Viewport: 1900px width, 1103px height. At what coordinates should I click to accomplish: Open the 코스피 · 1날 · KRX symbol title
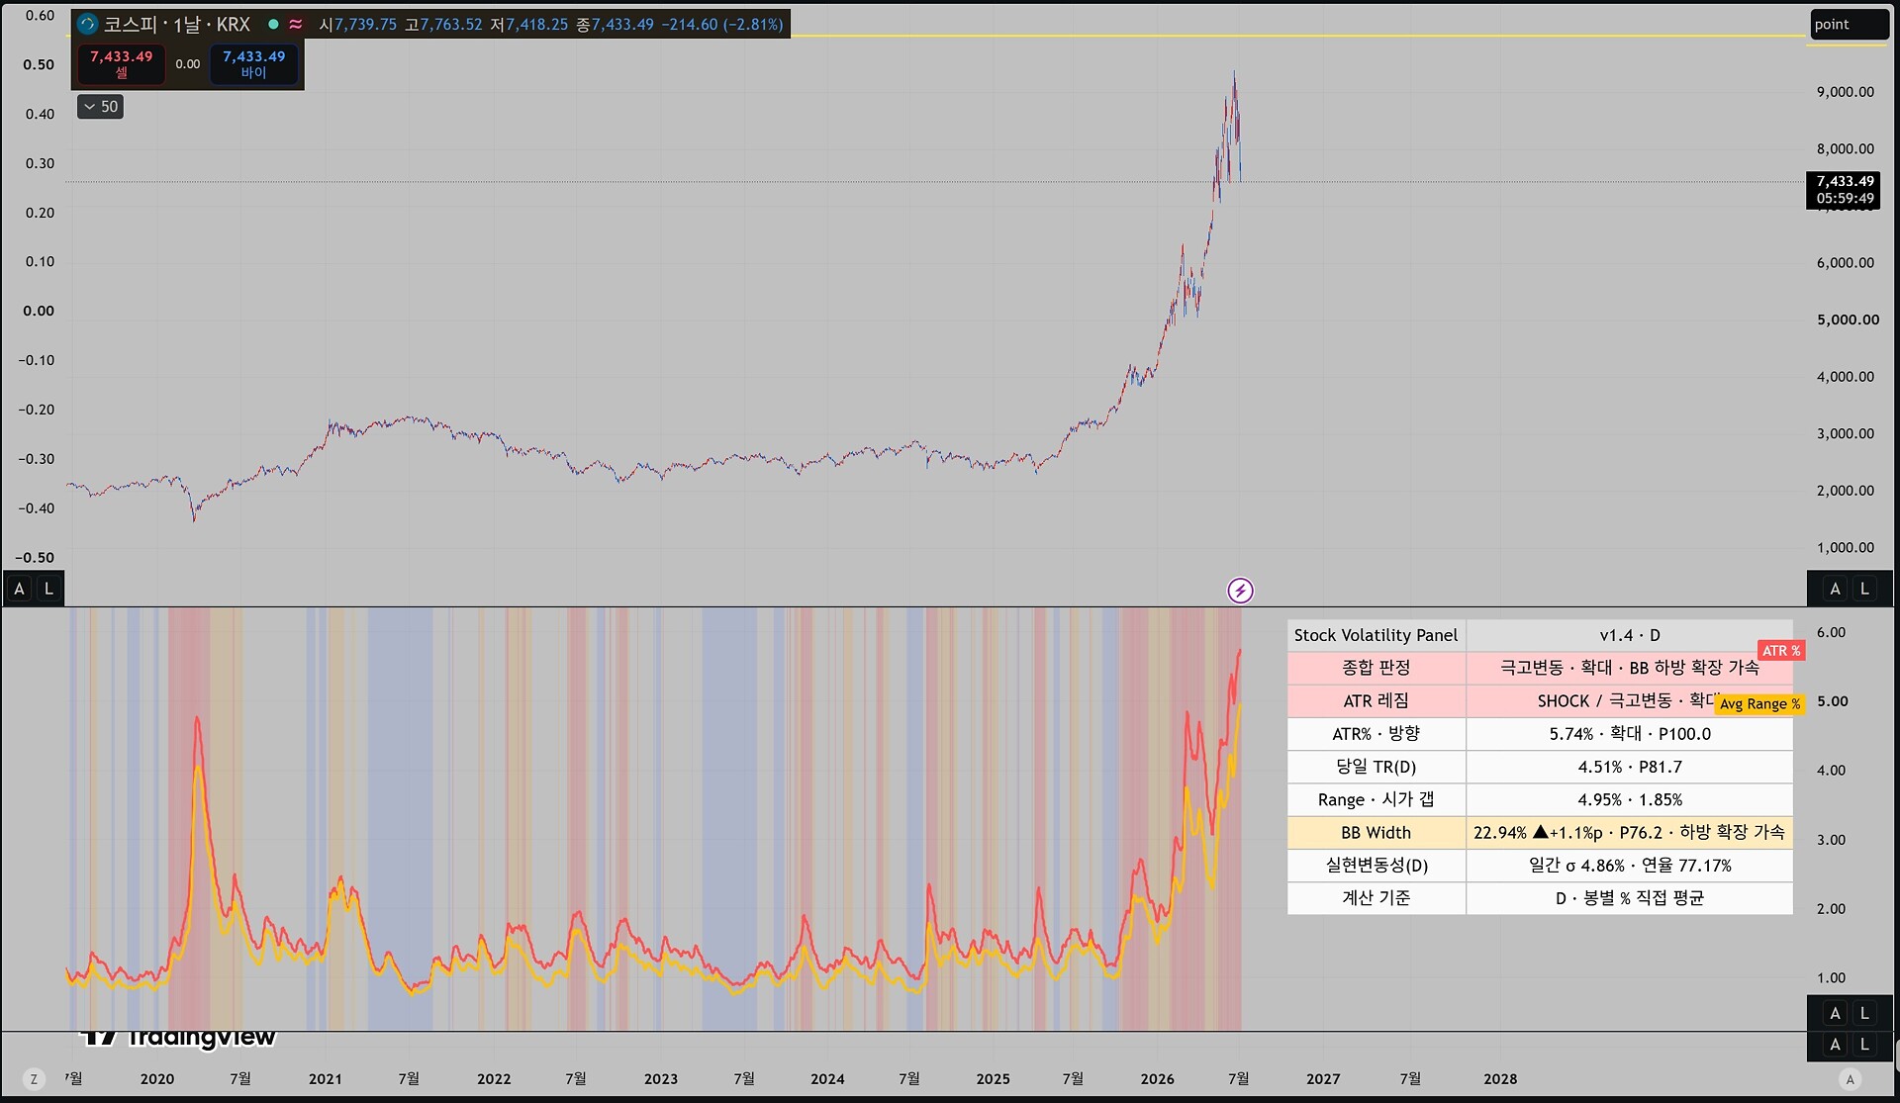(x=177, y=24)
